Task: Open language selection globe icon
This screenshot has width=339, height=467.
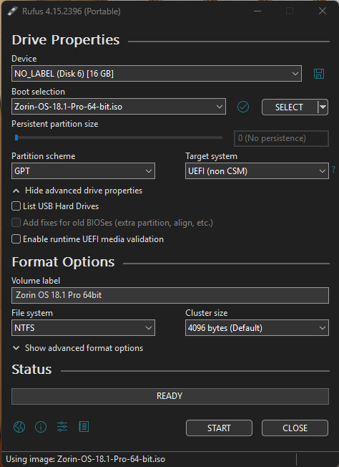Action: tap(19, 427)
